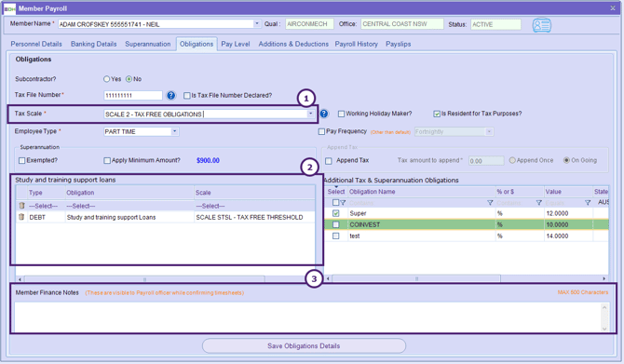The width and height of the screenshot is (624, 364).
Task: Click Super value 12.0000 cell
Action: tap(568, 213)
